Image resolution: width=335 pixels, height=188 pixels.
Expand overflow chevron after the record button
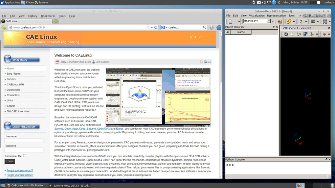329,34
